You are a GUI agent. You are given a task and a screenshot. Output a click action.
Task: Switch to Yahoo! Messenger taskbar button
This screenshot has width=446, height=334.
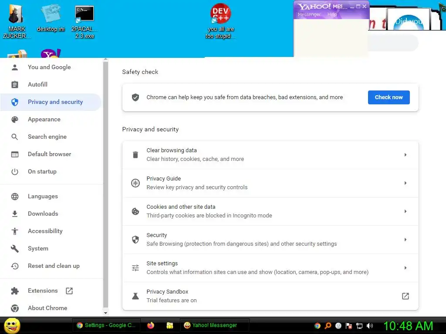tap(215, 325)
